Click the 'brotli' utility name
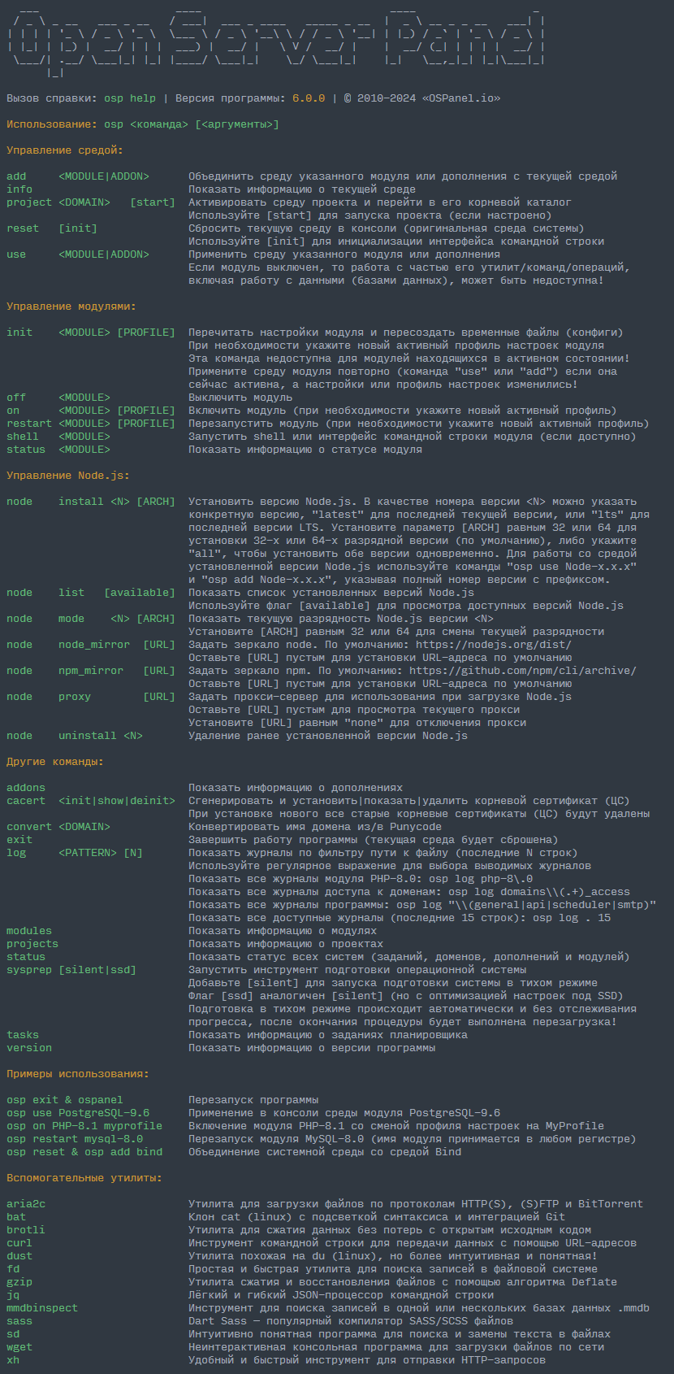 tap(26, 1230)
